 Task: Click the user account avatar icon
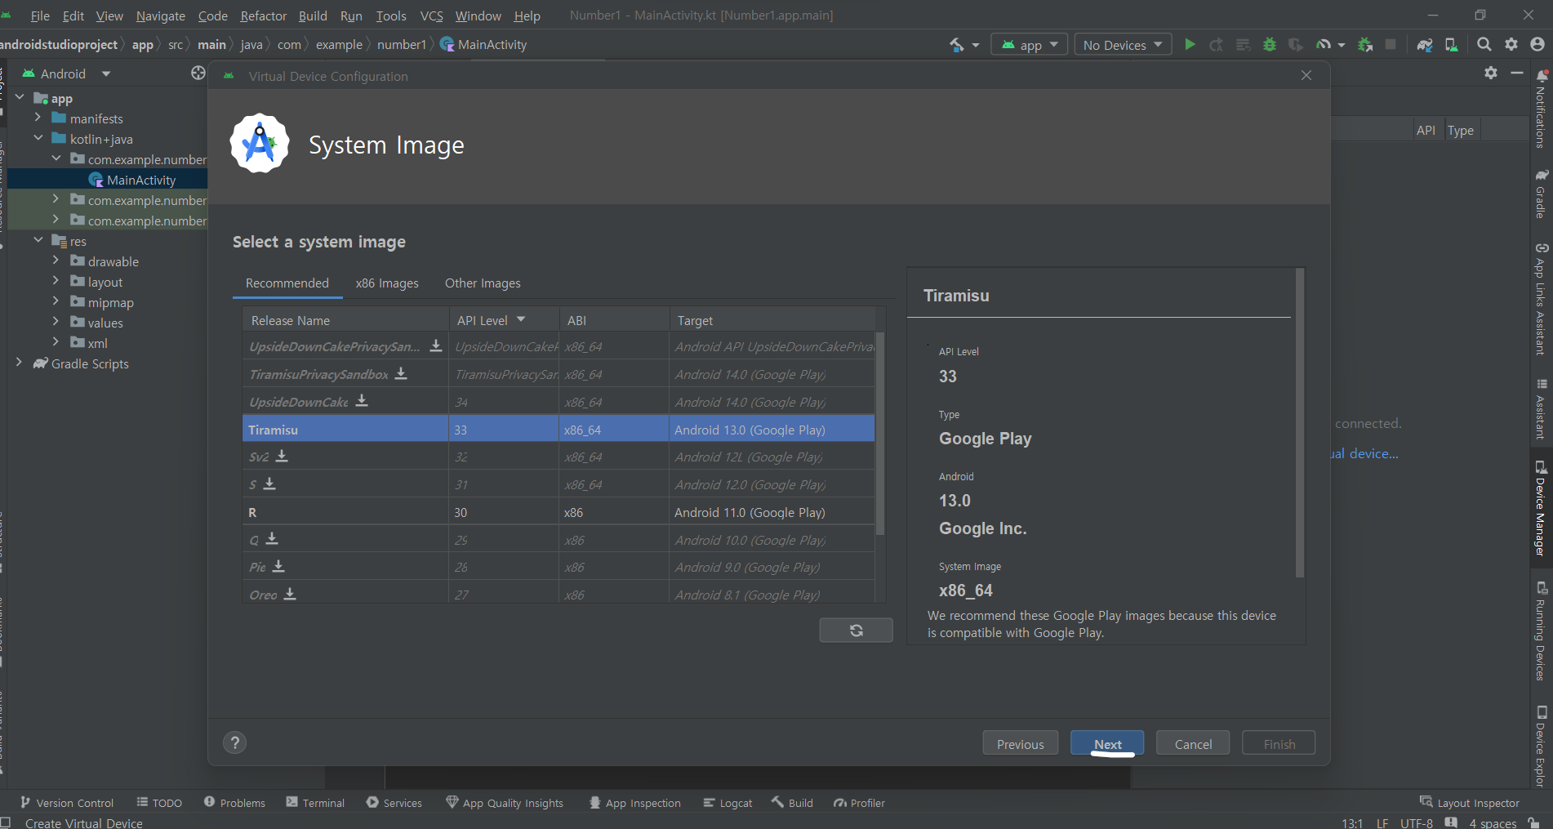1538,45
